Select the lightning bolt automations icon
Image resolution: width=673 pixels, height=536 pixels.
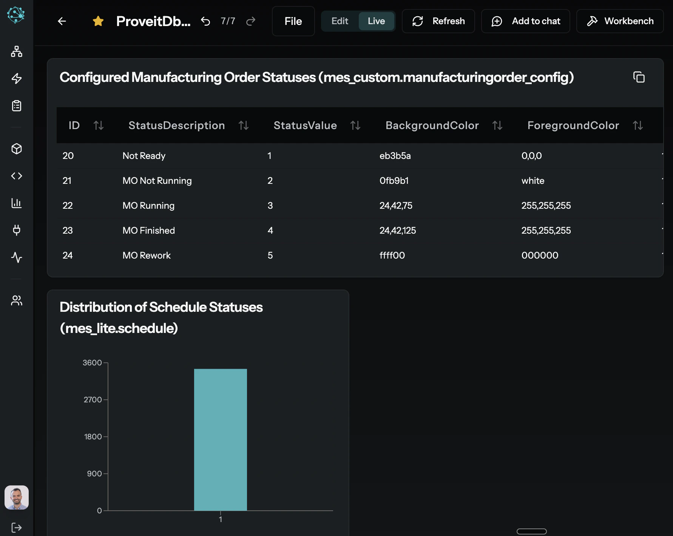coord(16,79)
